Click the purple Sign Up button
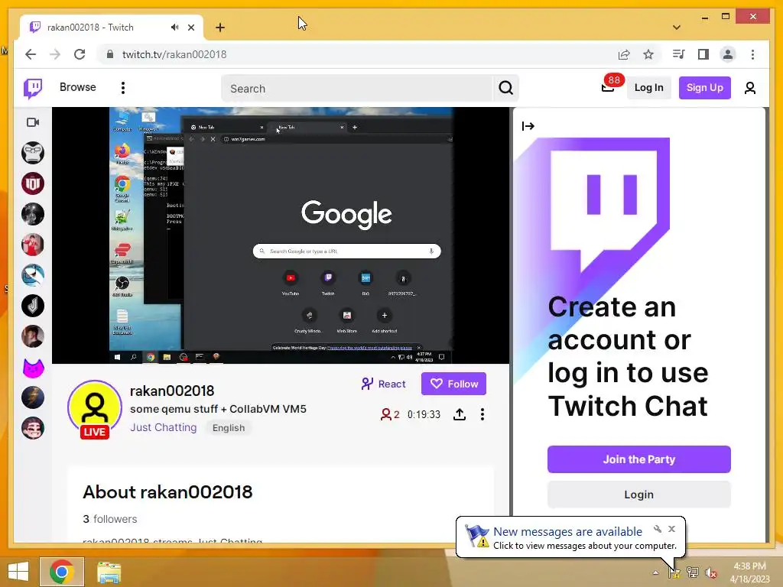783x587 pixels. [x=704, y=88]
